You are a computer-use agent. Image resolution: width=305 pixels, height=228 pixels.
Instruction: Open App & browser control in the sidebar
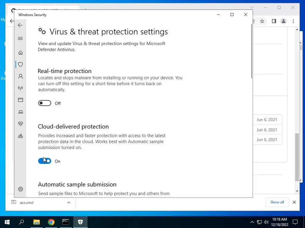click(x=21, y=100)
